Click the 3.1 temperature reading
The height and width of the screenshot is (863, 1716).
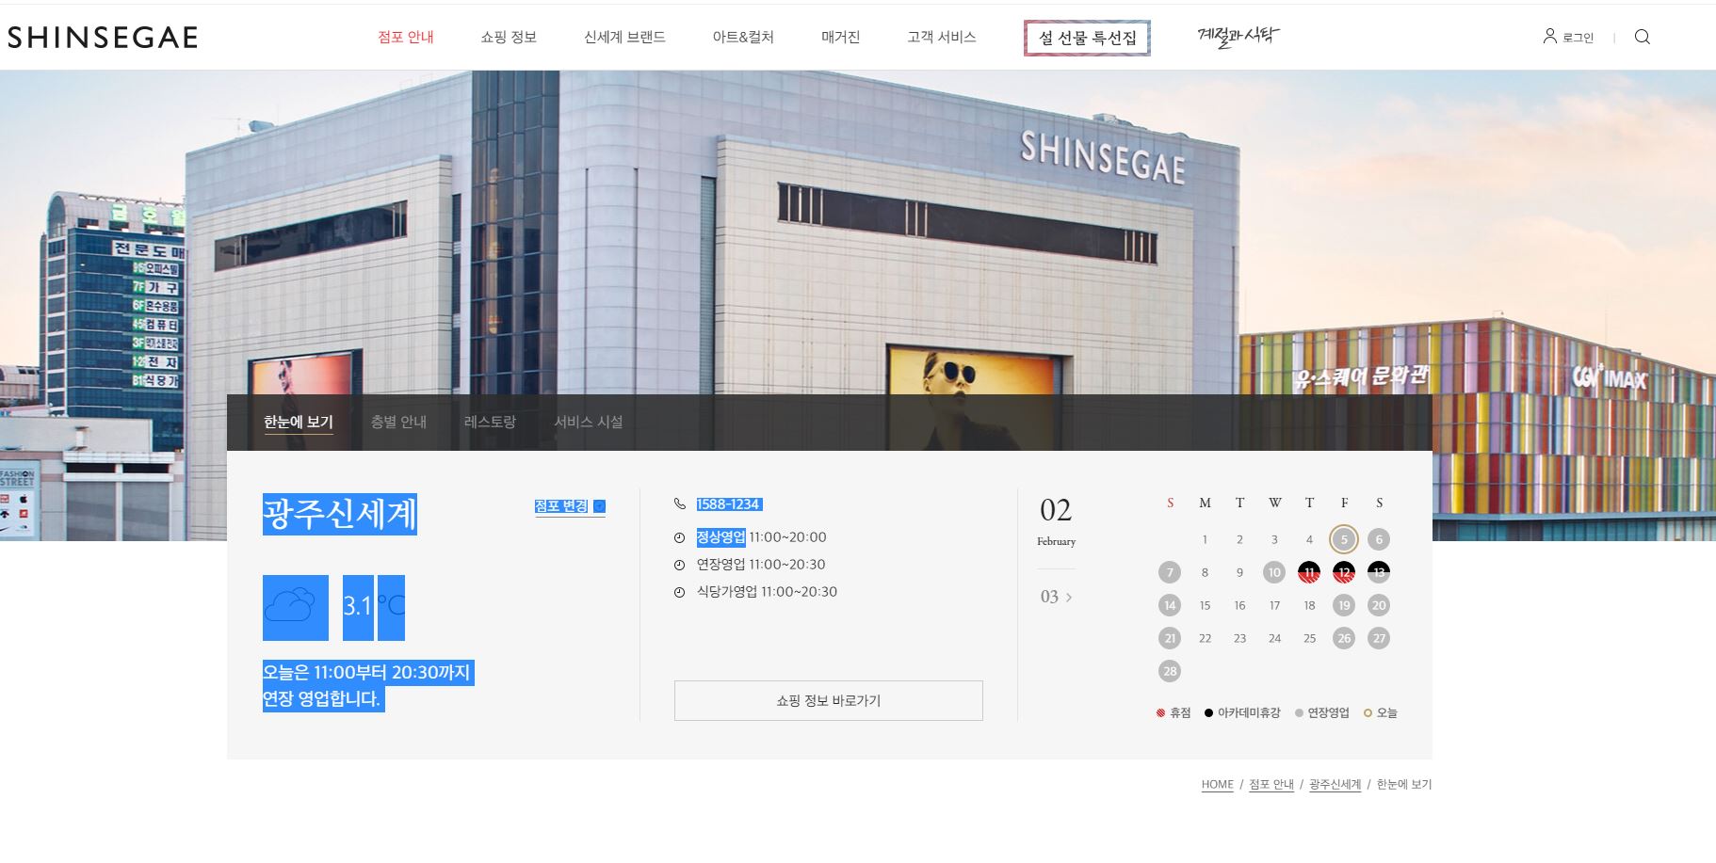(x=357, y=607)
